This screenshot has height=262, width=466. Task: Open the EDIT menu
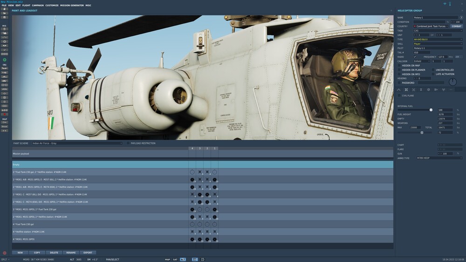click(x=18, y=5)
